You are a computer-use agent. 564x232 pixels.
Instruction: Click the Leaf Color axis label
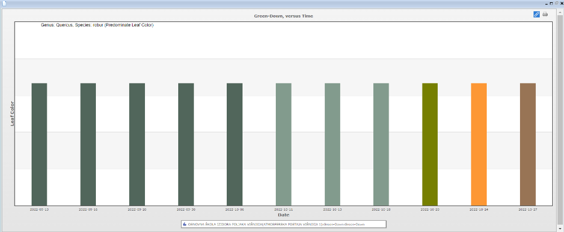pyautogui.click(x=12, y=113)
